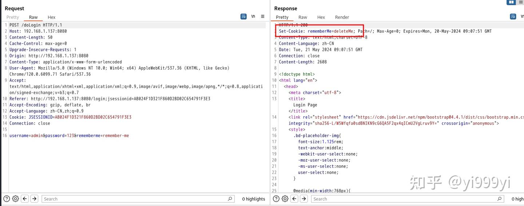Click the 'Login Page' title text in Response
This screenshot has height=206, width=524.
(305, 105)
